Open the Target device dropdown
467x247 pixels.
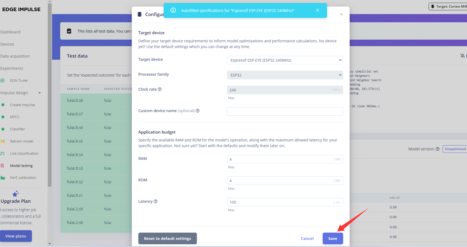point(285,60)
